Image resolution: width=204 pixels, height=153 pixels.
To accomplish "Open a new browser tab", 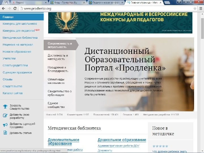I will 167,3.
